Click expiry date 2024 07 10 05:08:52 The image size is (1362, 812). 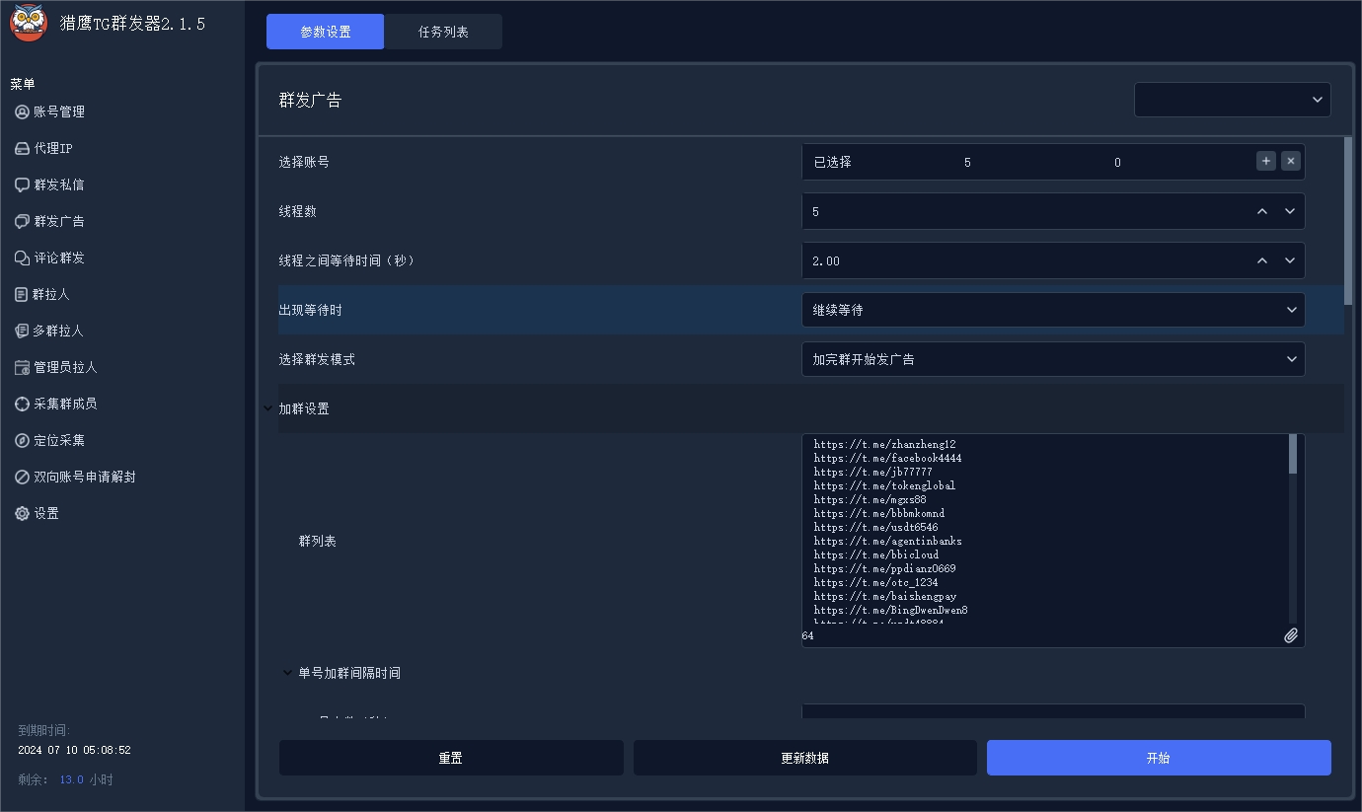coord(74,750)
